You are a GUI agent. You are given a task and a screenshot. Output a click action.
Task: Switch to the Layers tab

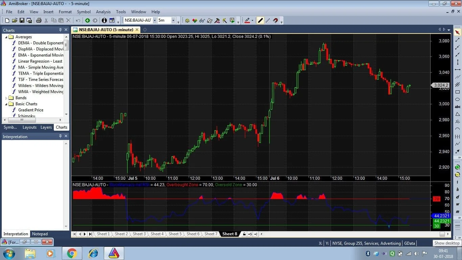(x=46, y=127)
